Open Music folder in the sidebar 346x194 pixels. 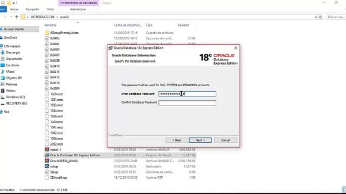click(10, 72)
